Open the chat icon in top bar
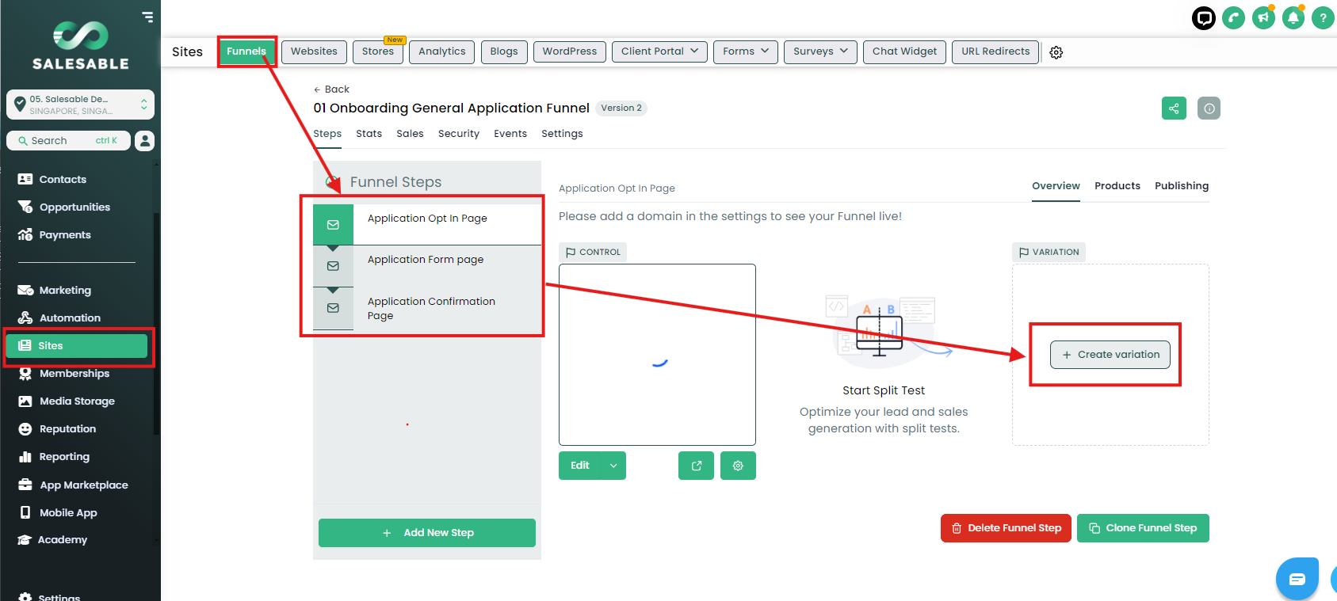This screenshot has width=1337, height=601. pos(1204,17)
